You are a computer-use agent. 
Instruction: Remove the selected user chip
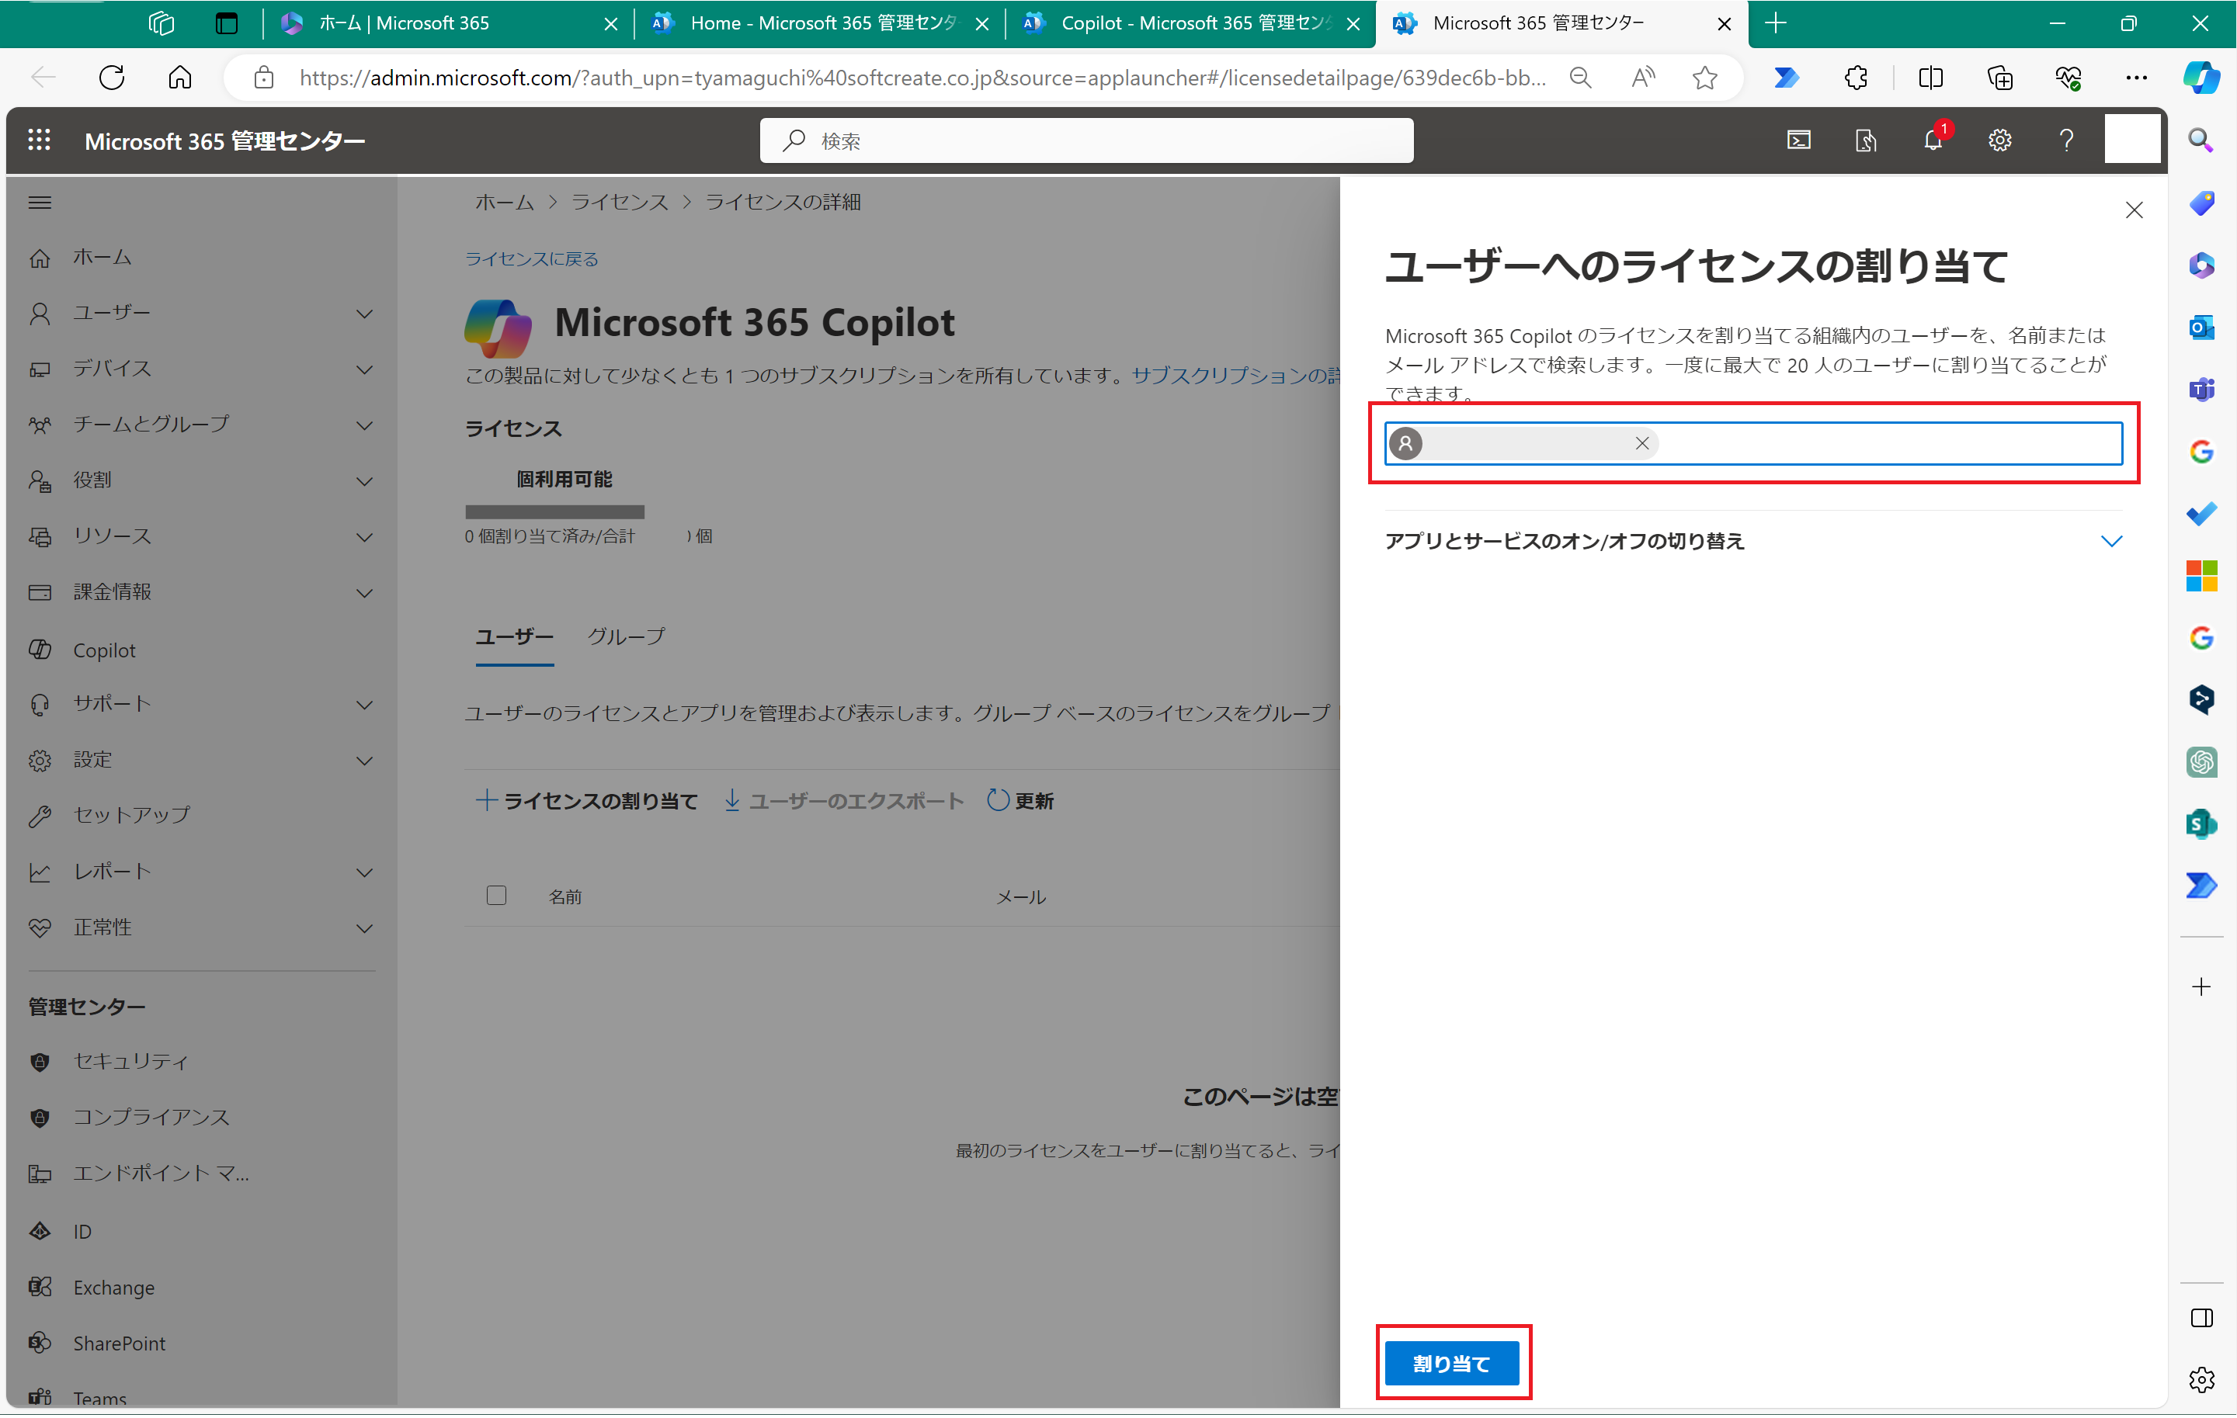coord(1641,444)
